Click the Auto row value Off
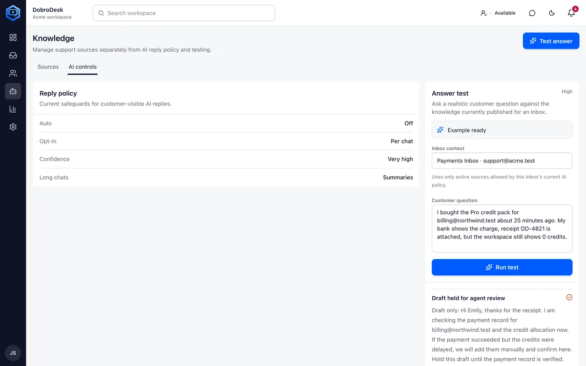Image resolution: width=586 pixels, height=366 pixels. [x=409, y=123]
